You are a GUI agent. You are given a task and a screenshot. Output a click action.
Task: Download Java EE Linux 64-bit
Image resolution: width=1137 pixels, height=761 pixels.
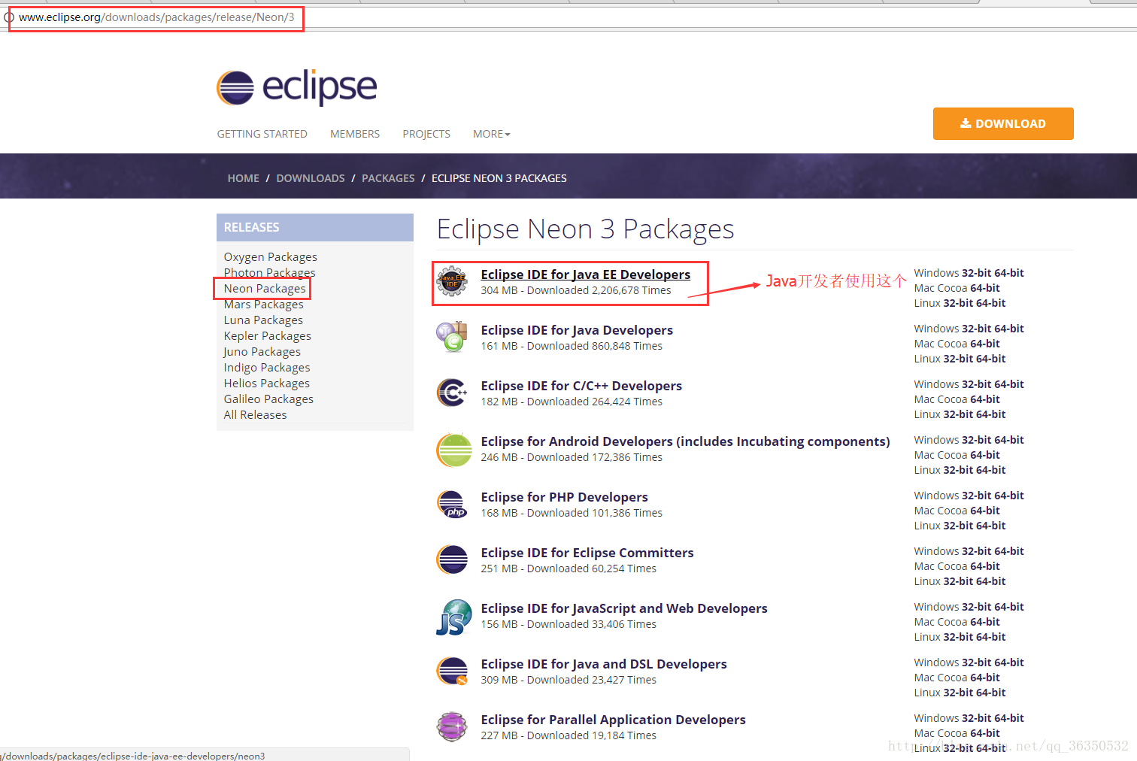[991, 303]
